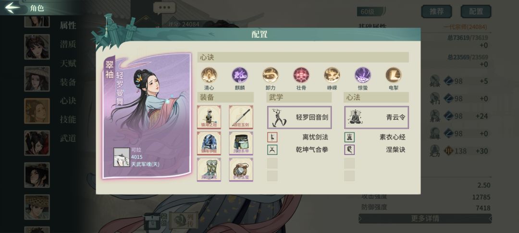Select the 峥嵘 heart-formula icon

click(x=332, y=75)
